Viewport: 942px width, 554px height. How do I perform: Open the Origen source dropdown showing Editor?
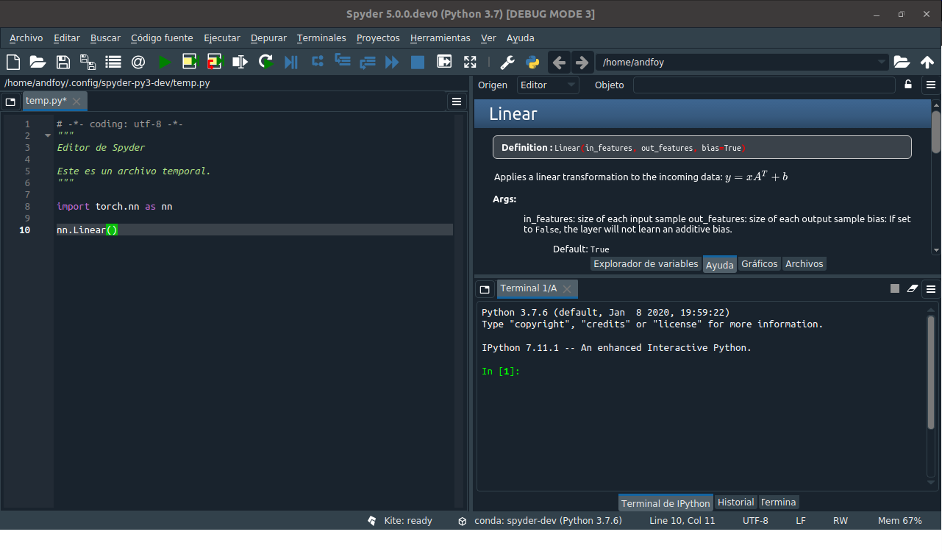click(547, 85)
